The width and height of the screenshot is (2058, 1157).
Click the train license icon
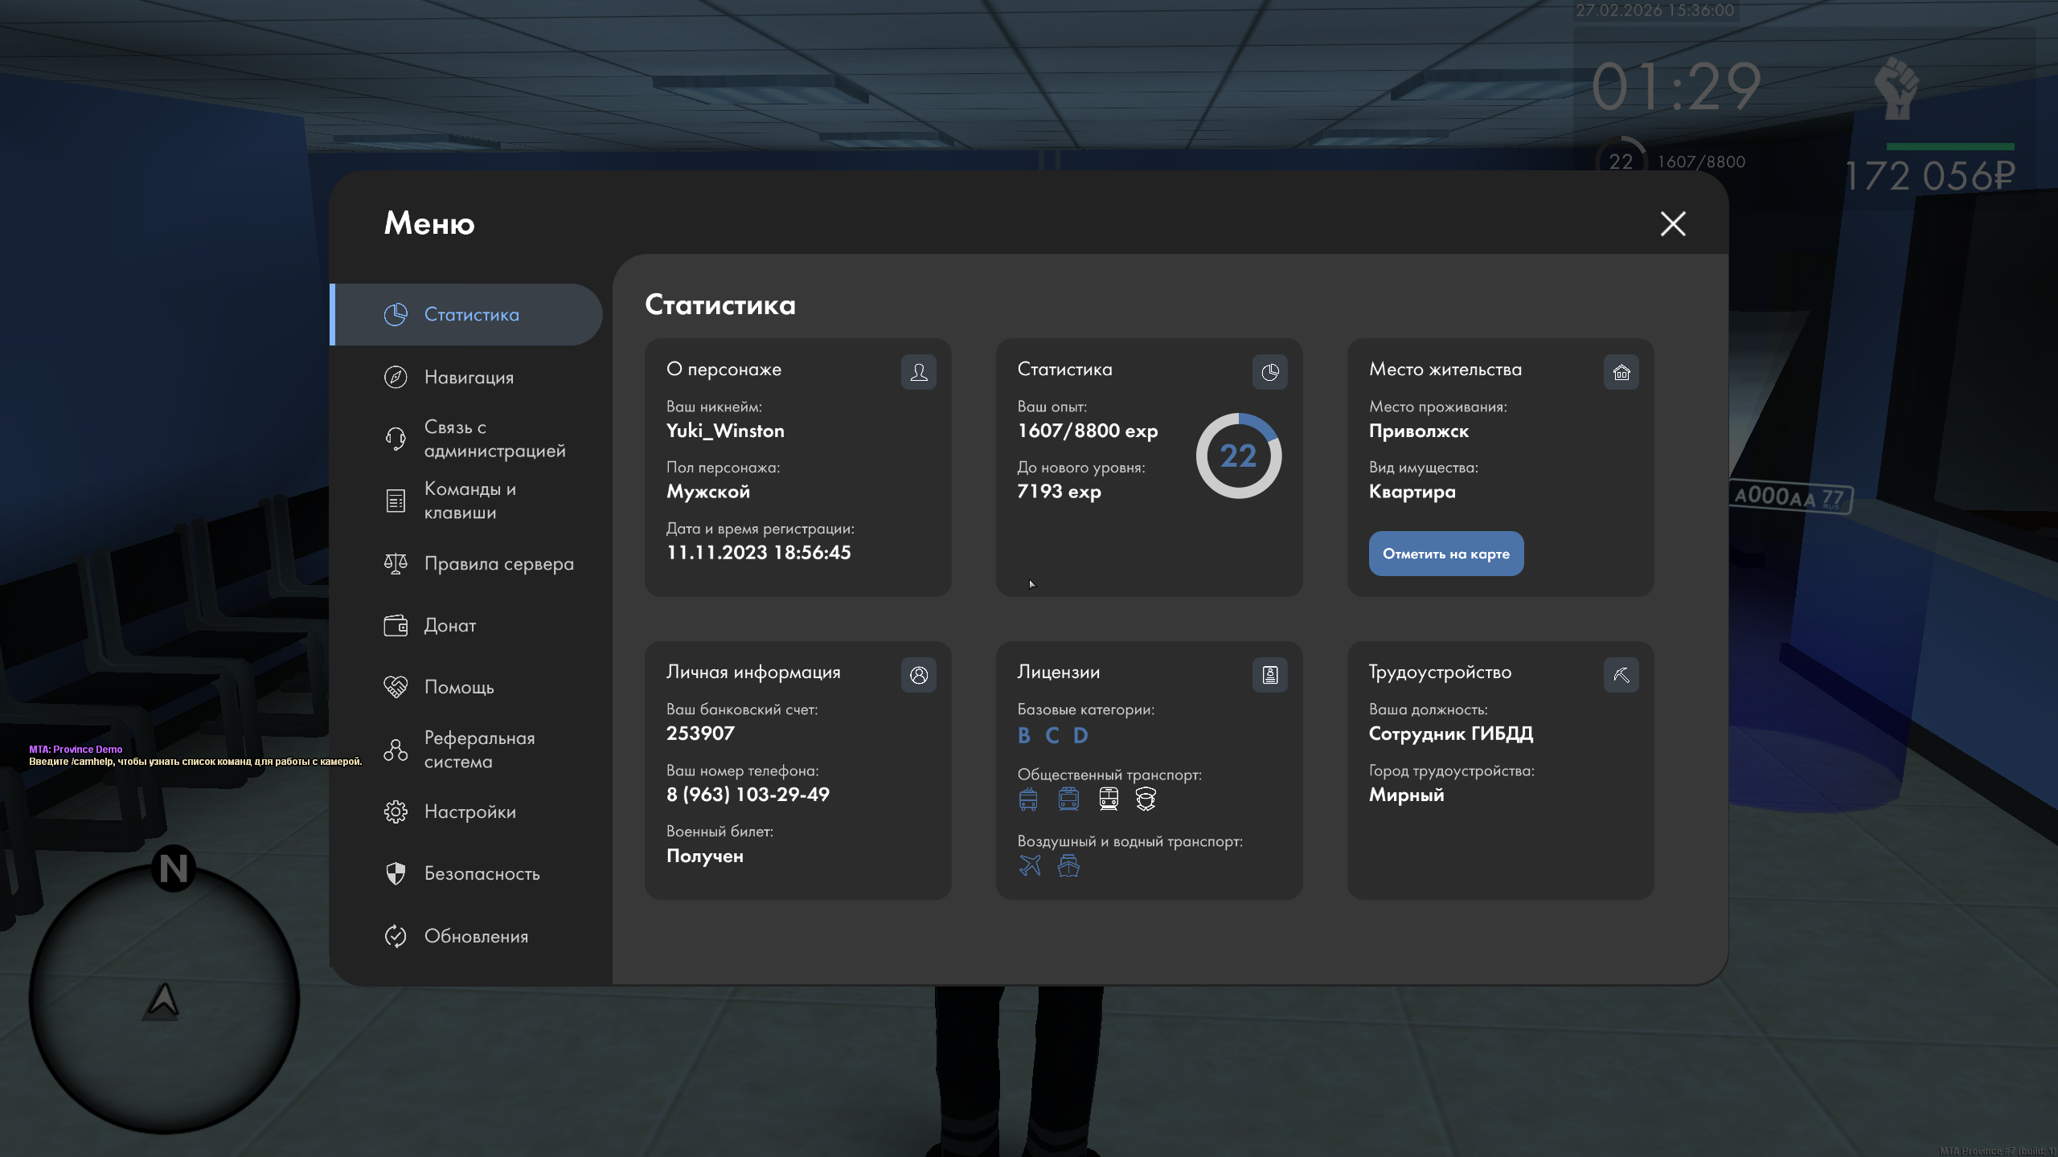pyautogui.click(x=1109, y=799)
